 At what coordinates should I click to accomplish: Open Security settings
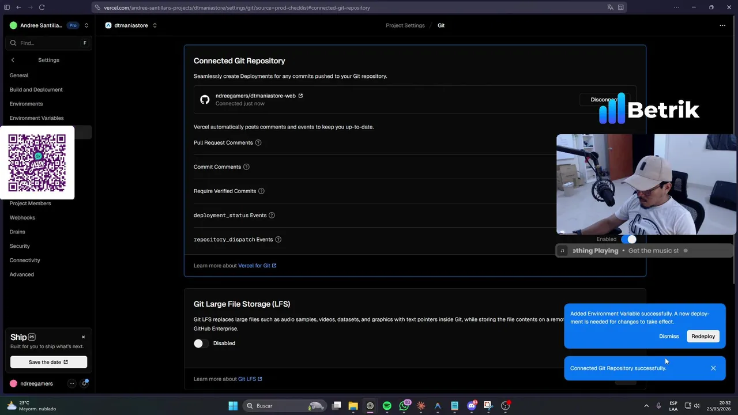click(20, 246)
